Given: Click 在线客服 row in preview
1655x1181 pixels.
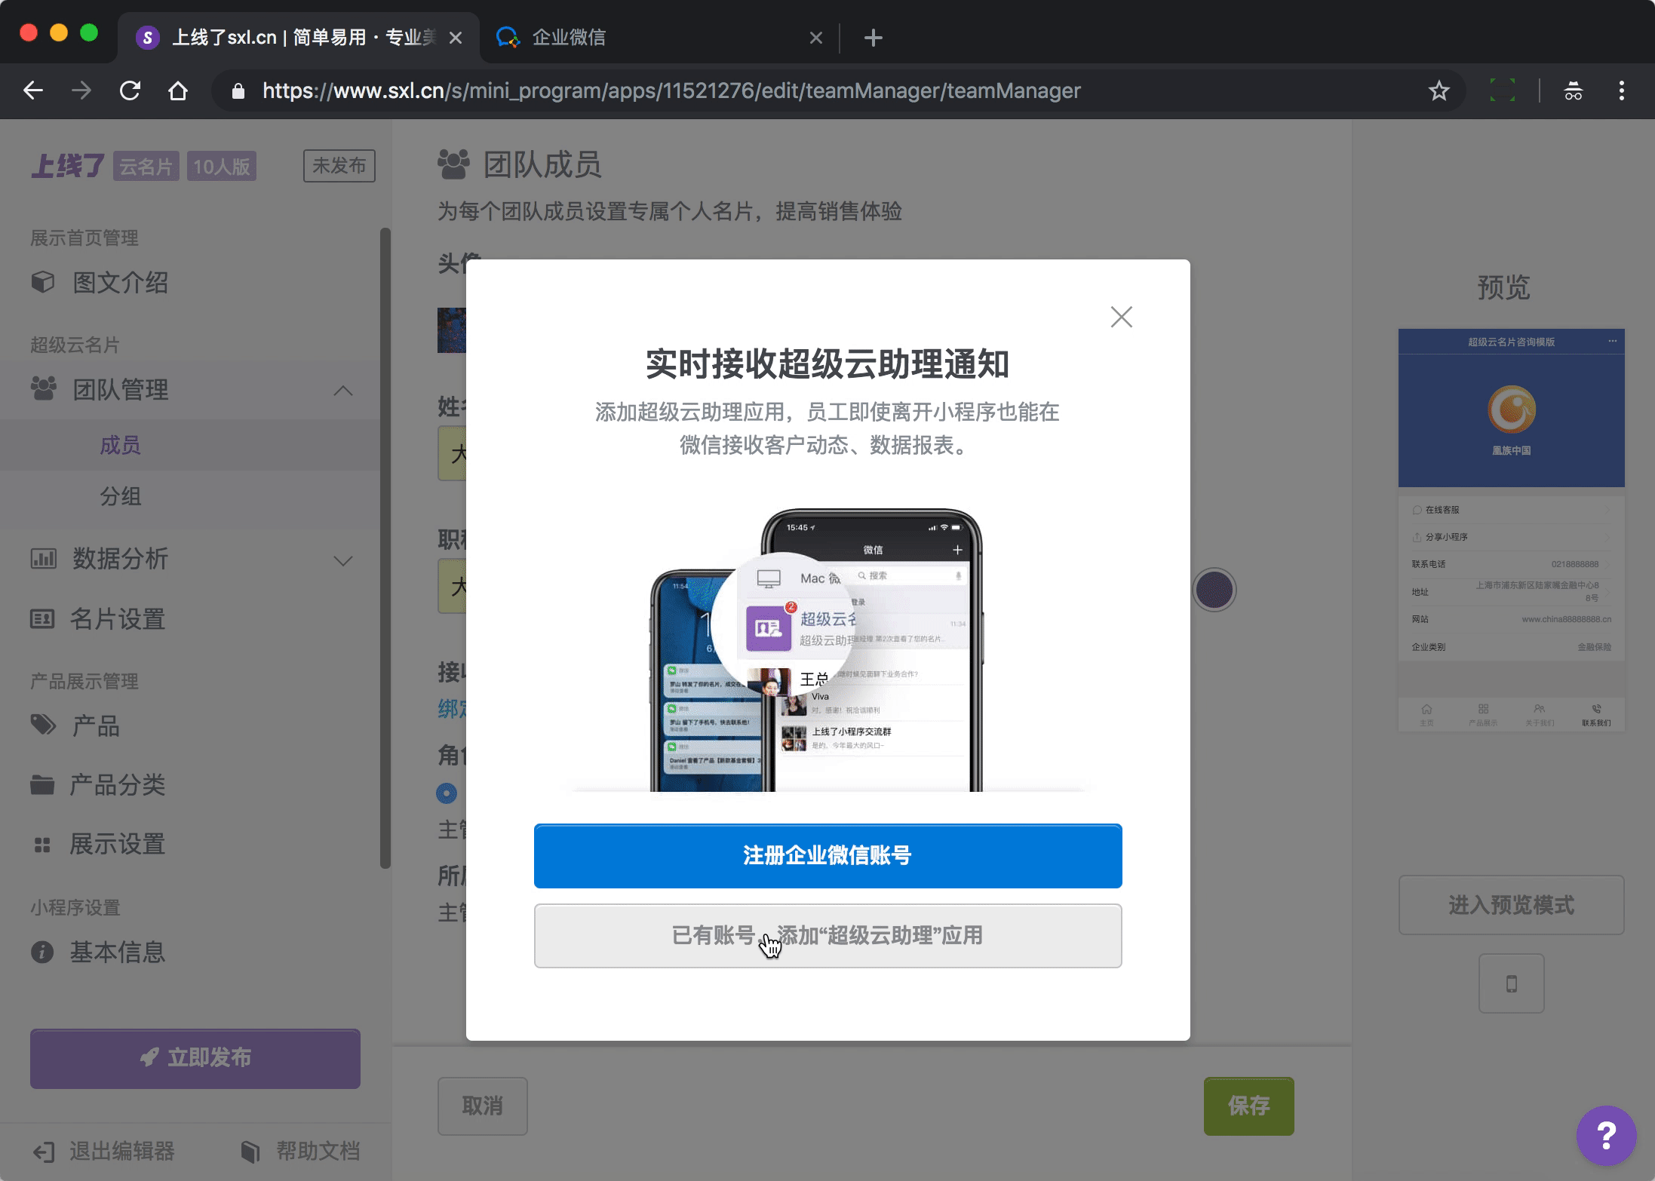Looking at the screenshot, I should [1511, 510].
